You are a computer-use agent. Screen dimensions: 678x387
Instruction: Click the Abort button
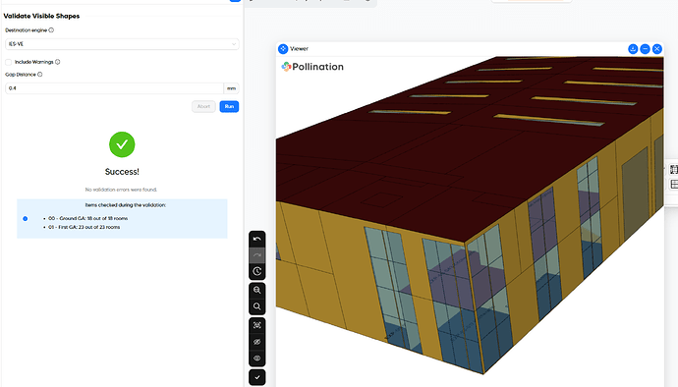[x=203, y=106]
